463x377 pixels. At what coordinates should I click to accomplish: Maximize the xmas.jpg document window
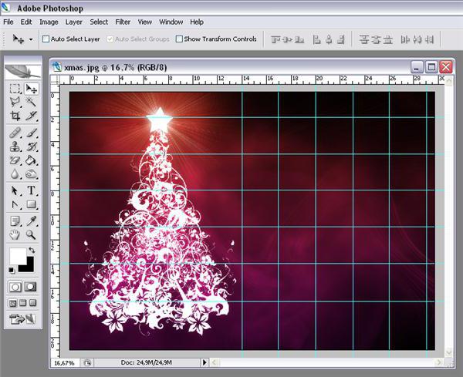pos(431,67)
